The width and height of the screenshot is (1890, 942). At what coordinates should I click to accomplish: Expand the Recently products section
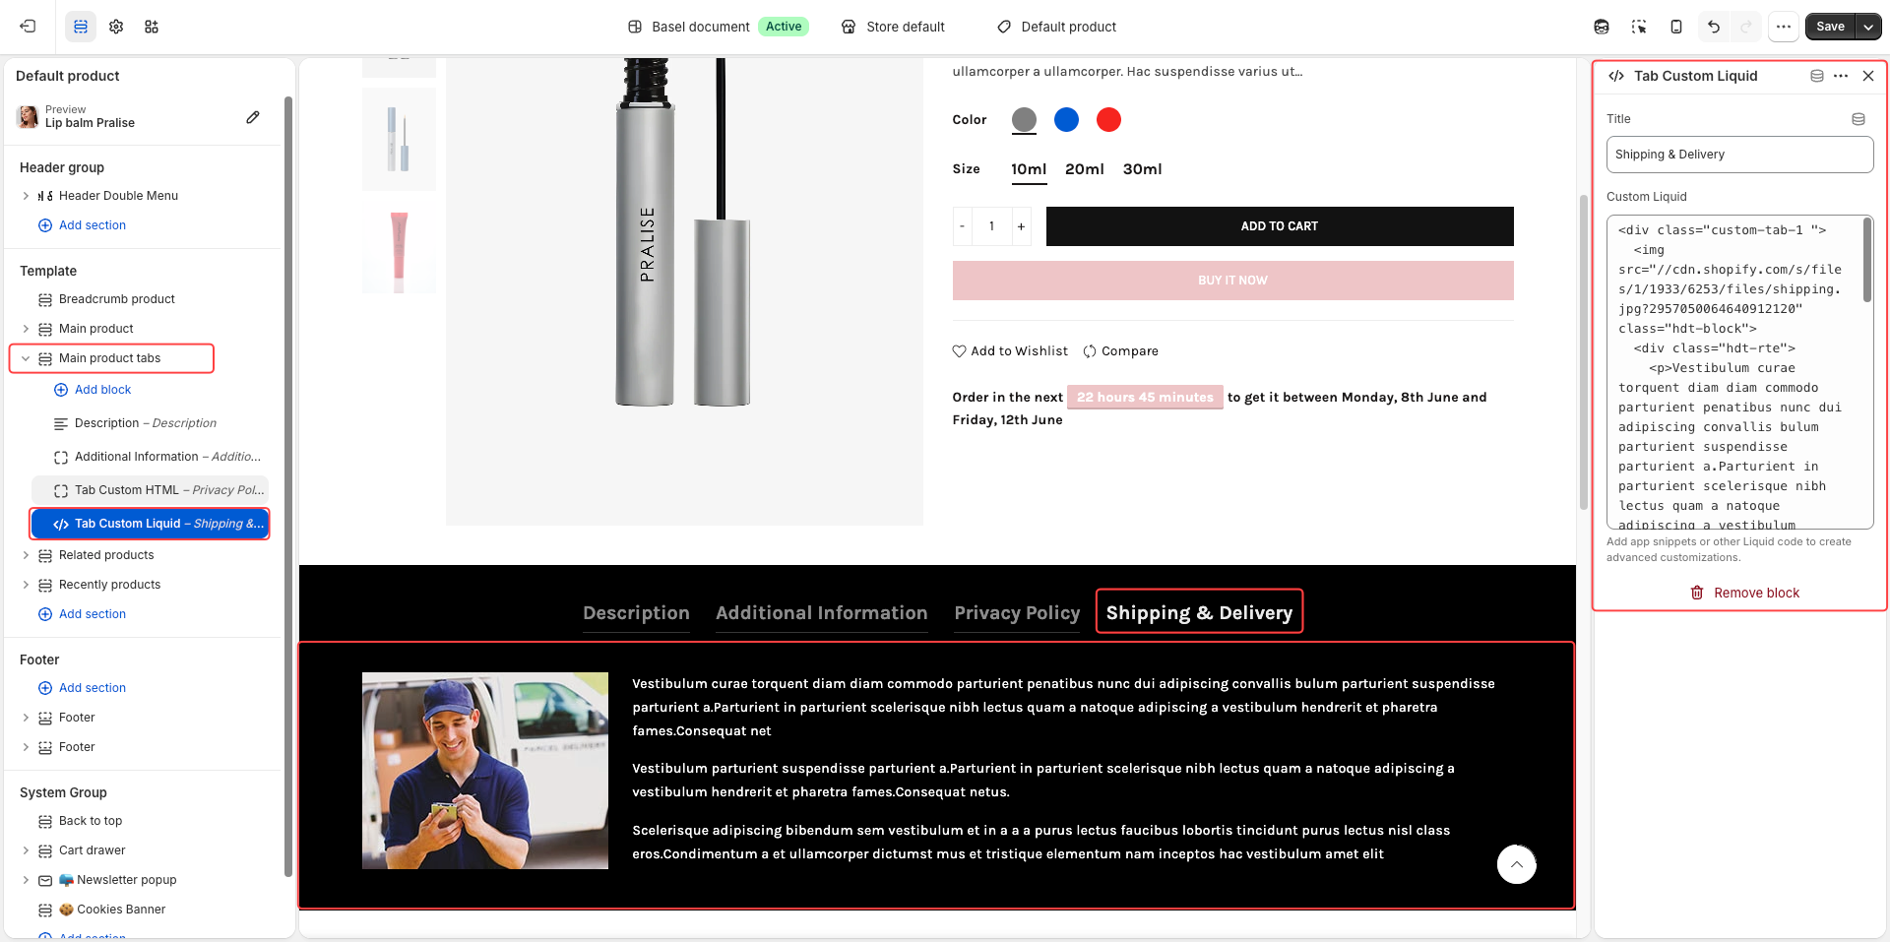click(x=26, y=585)
